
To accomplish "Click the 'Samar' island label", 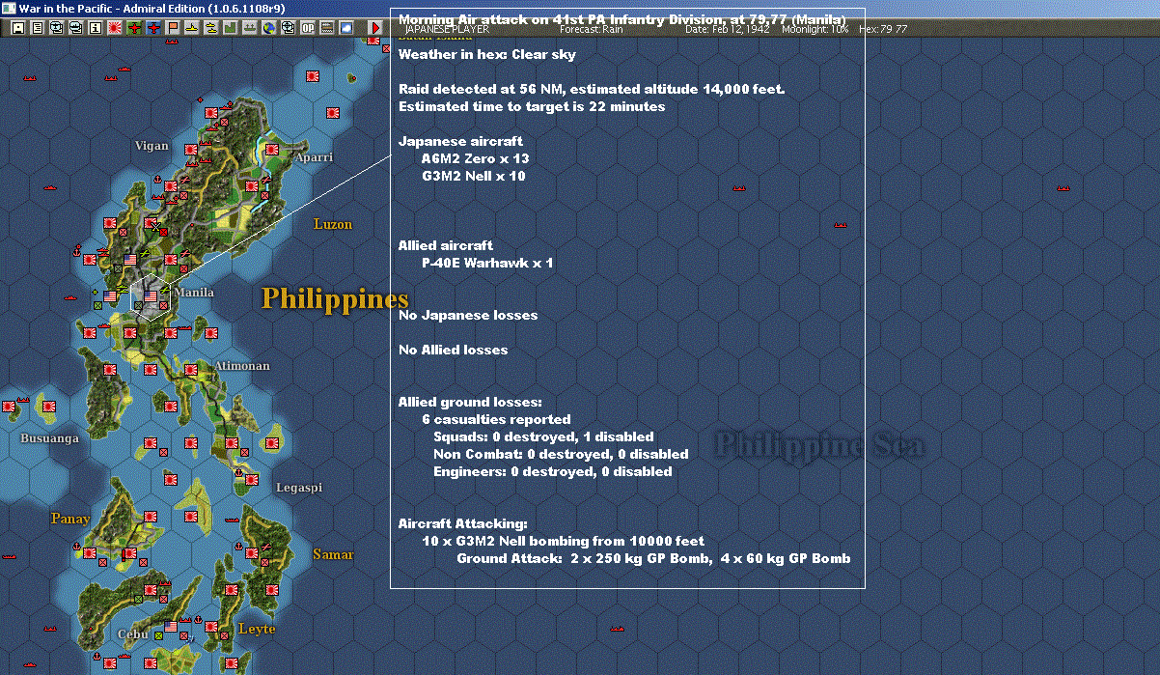I will 333,554.
